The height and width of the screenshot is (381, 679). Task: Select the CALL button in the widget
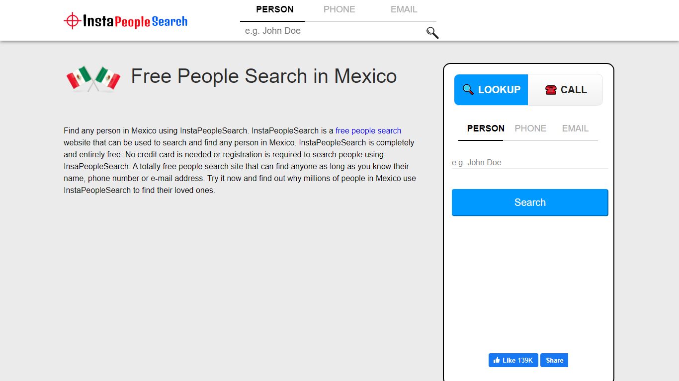(x=565, y=90)
